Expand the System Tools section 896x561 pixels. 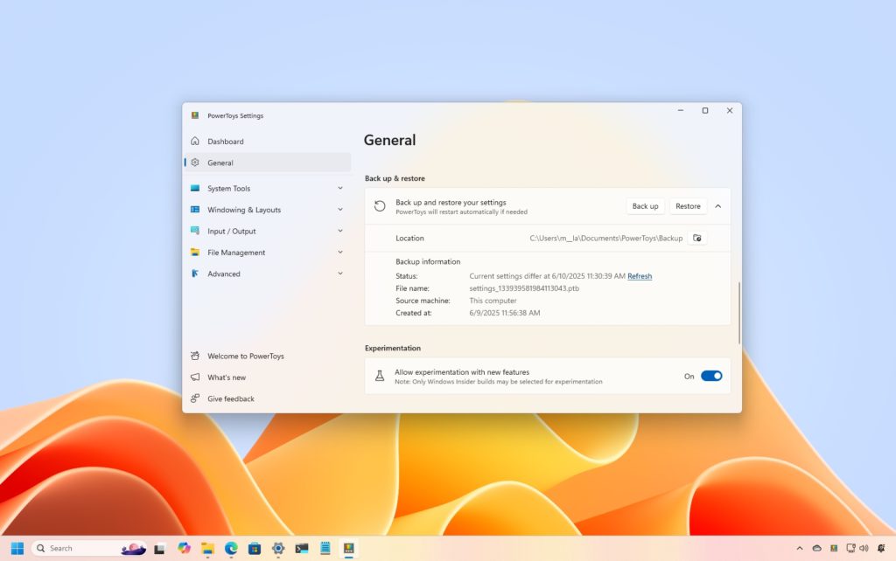point(268,189)
